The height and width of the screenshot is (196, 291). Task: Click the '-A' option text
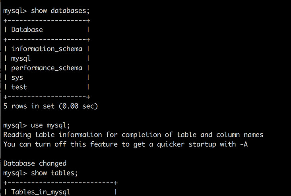click(244, 144)
